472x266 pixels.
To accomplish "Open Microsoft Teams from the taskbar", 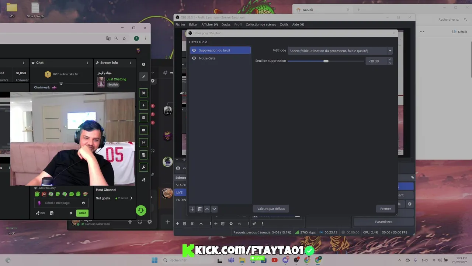I will tap(231, 260).
